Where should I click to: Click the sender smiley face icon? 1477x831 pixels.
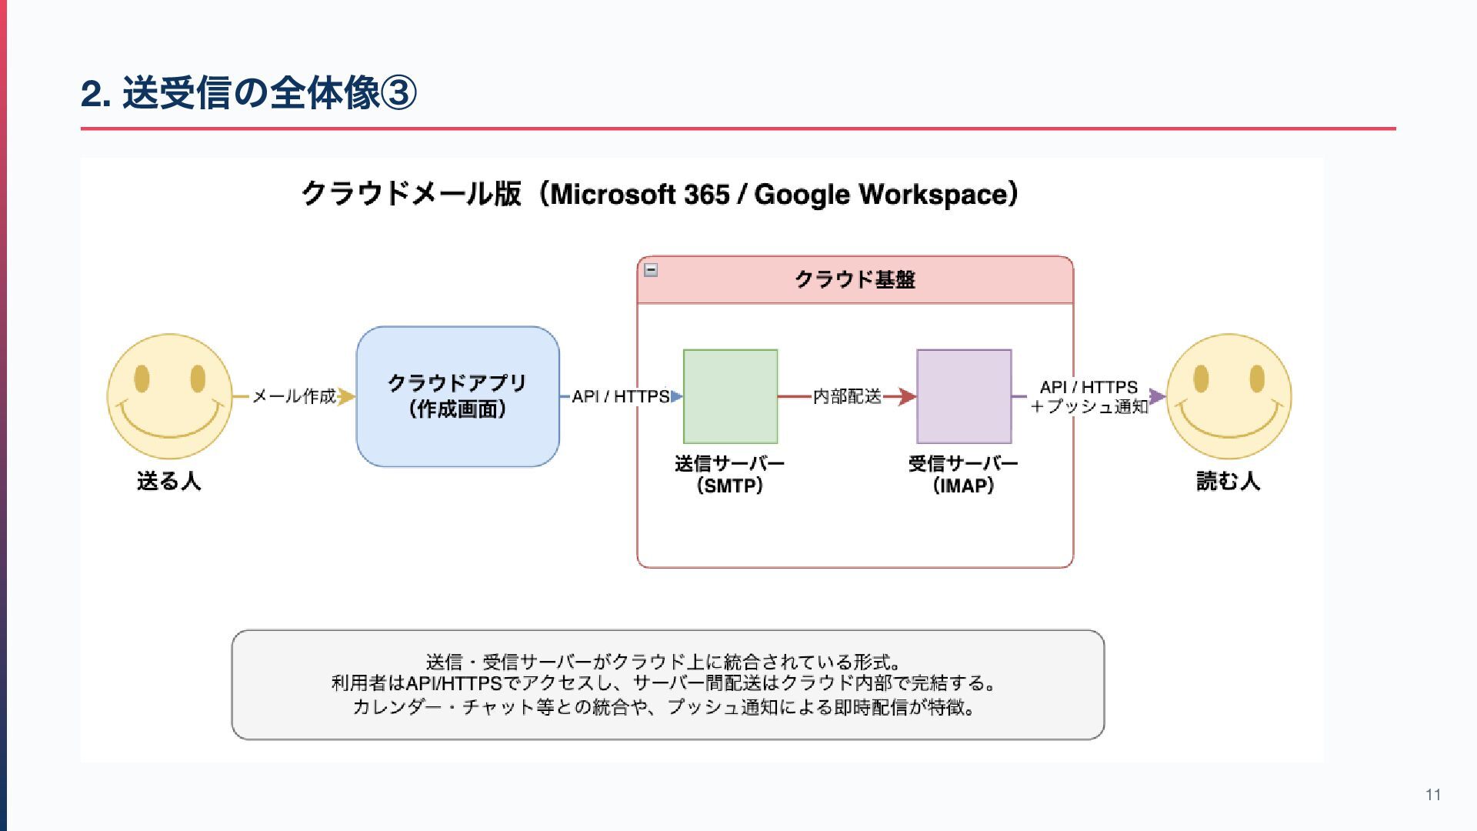click(169, 396)
